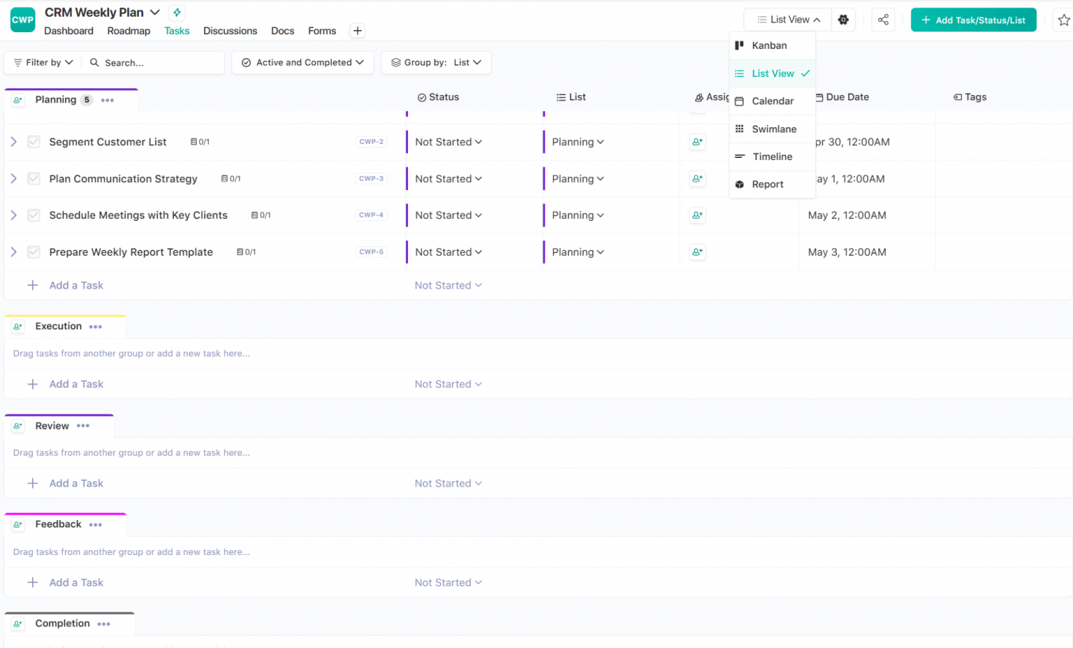Add a new tab with plus icon
1073x648 pixels.
tap(357, 31)
